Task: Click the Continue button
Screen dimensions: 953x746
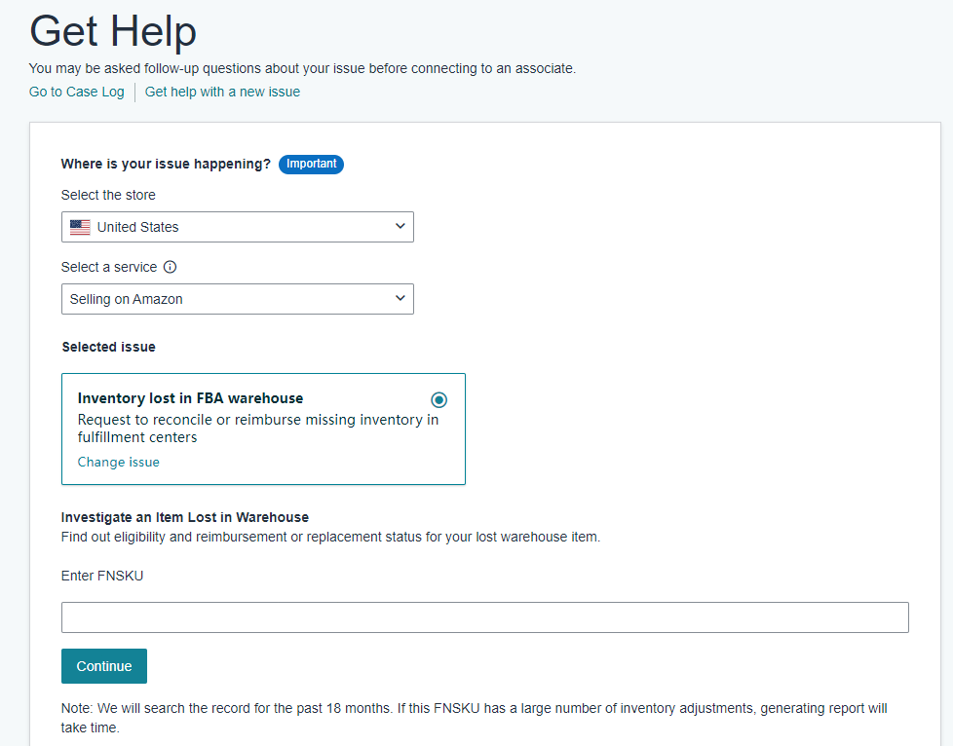Action: coord(104,666)
